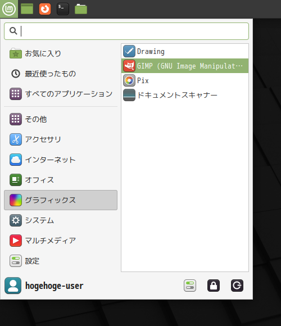Image resolution: width=281 pixels, height=326 pixels.
Task: Click inside the menu search field
Action: point(126,31)
